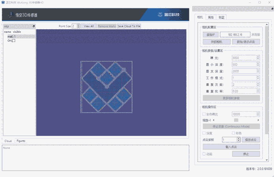Click the 缩放 slider handle
Image resolution: width=274 pixels, height=177 pixels.
[236, 120]
